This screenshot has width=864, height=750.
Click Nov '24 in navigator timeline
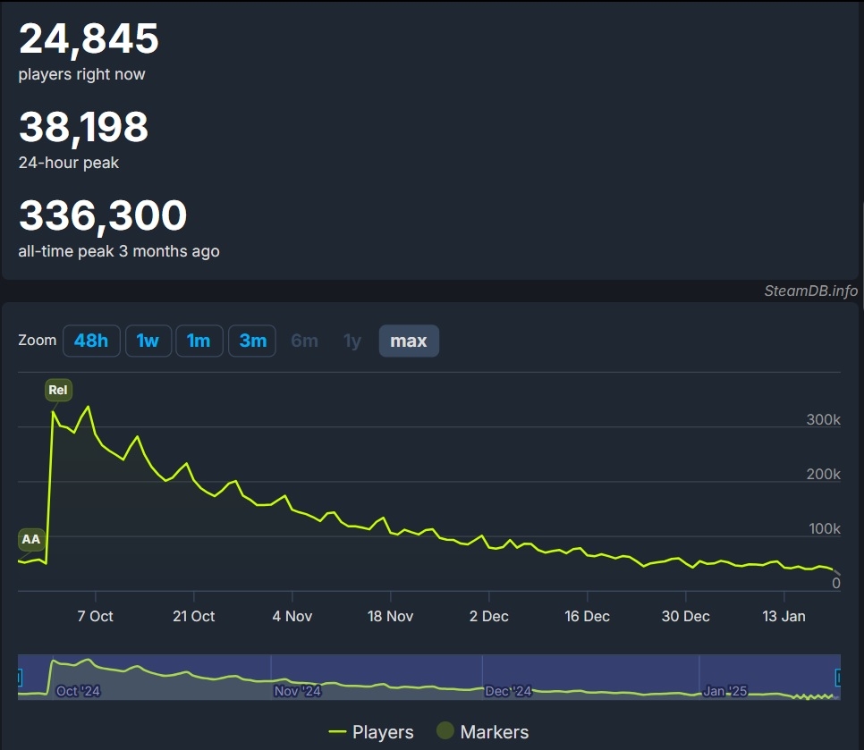[298, 690]
